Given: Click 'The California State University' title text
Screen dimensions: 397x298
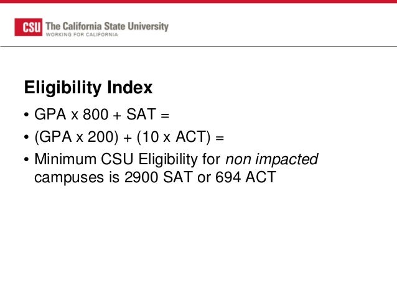Looking at the screenshot, I should 107,26.
